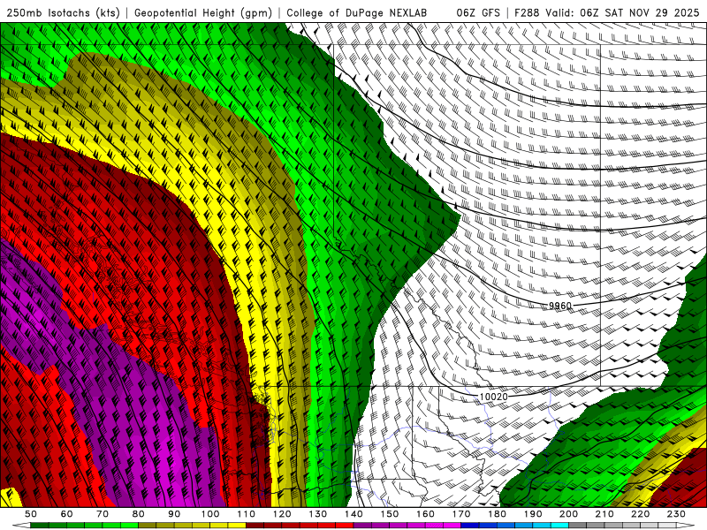Click the bright yellow swatch ending at 110
The height and width of the screenshot is (530, 707).
pos(237,525)
